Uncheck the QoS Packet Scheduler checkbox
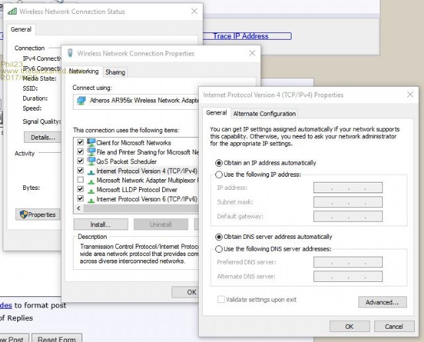424x342 pixels. pyautogui.click(x=80, y=161)
